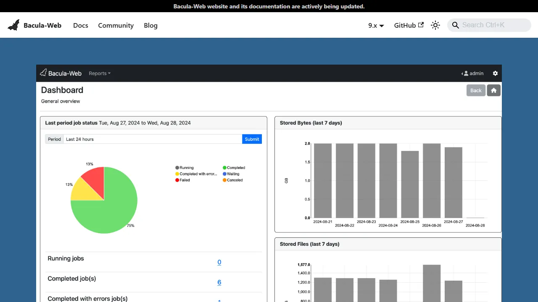Screen dimensions: 538x302
Task: Return to dashboard home using the house icon
Action: (x=493, y=90)
